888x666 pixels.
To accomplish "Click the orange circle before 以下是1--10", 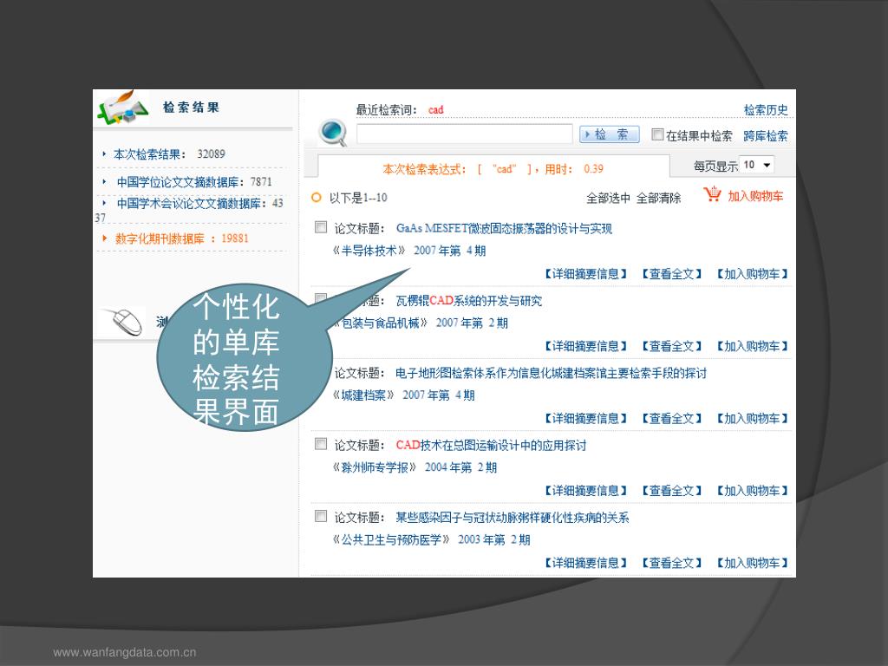I will tap(316, 197).
